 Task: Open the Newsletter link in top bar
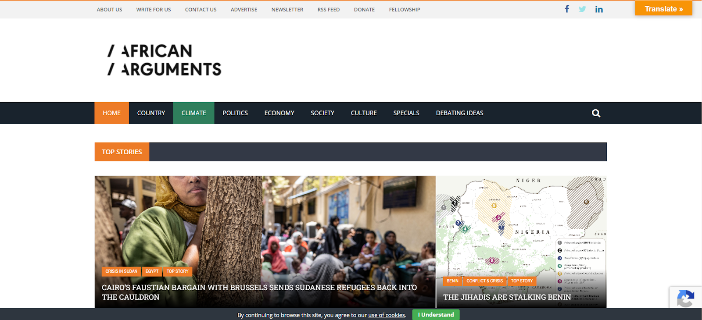pos(287,10)
